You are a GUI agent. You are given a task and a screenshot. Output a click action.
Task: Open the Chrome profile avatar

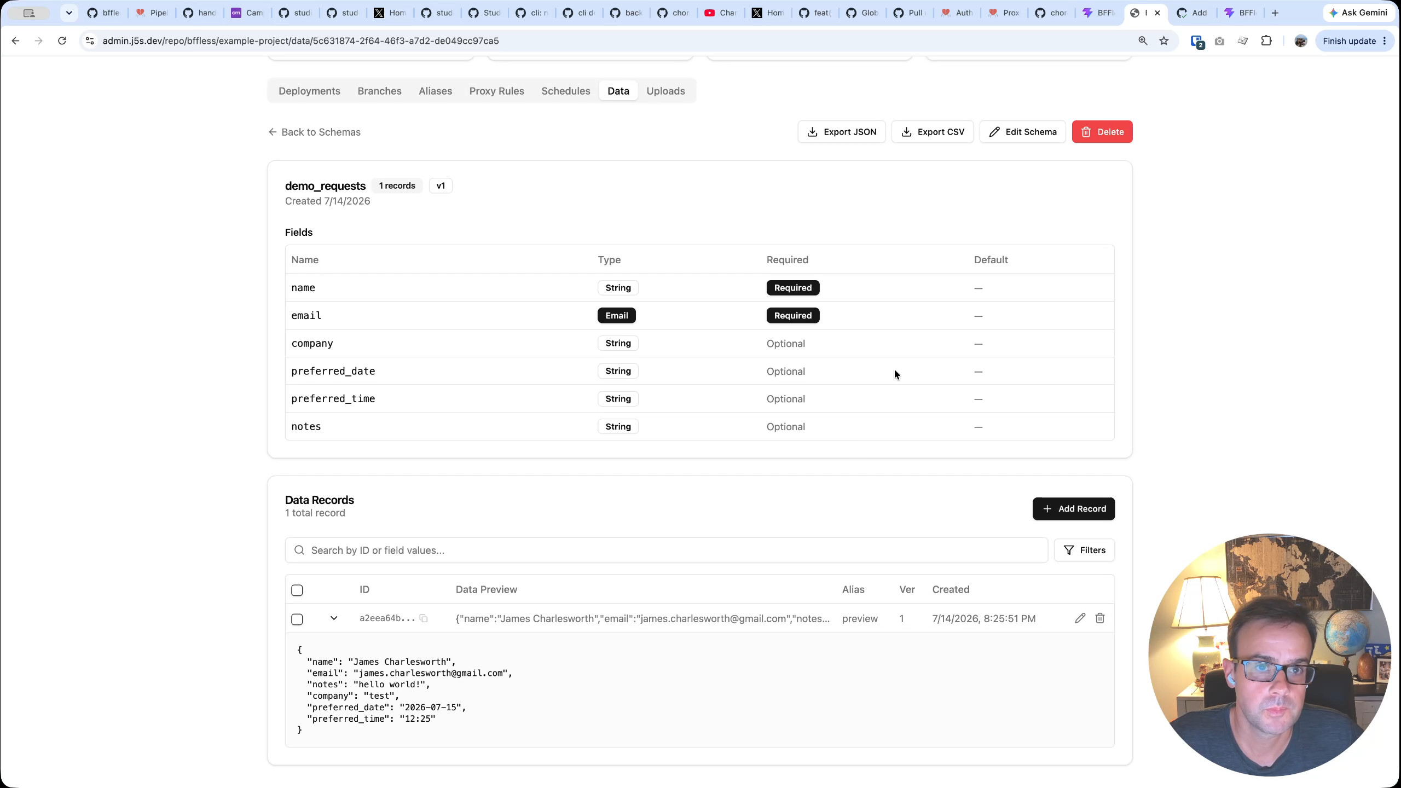pos(1301,41)
